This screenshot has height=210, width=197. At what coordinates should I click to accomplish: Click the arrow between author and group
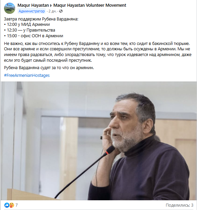coord(51,5)
